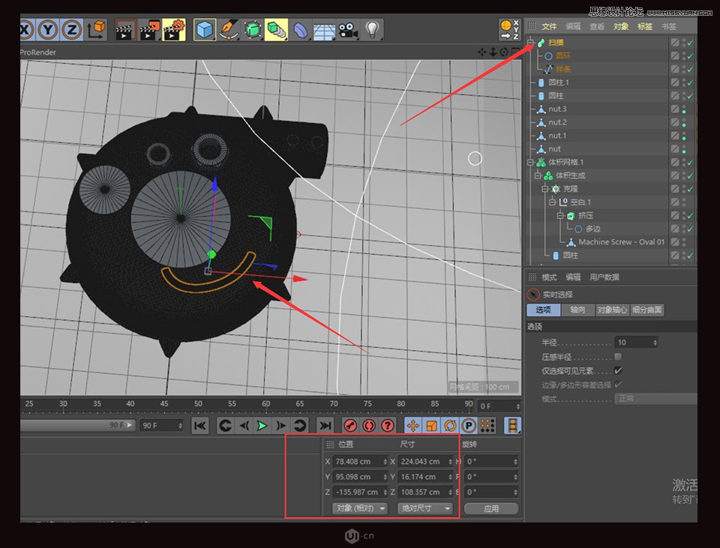Click the 半径 value stepper arrow
Image resolution: width=720 pixels, height=548 pixels.
coord(655,342)
